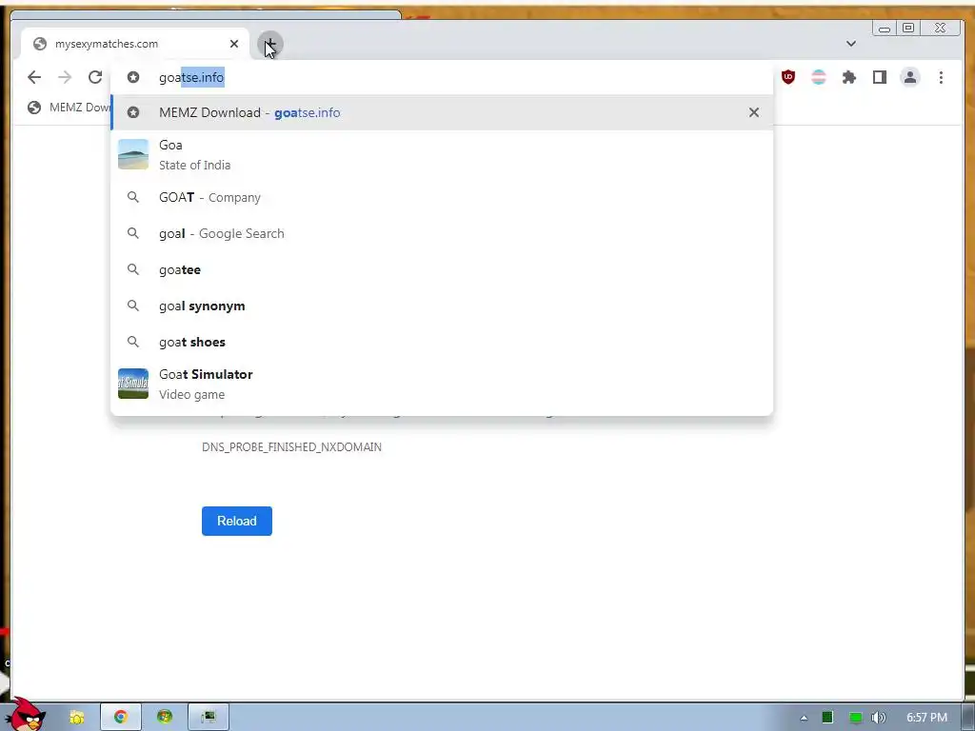Reload page using toolbar refresh icon
975x731 pixels.
pos(95,77)
